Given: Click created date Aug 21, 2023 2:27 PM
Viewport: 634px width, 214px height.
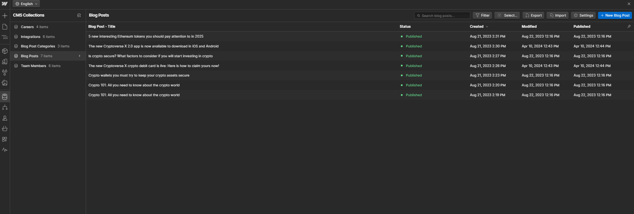Looking at the screenshot, I should click(x=487, y=56).
